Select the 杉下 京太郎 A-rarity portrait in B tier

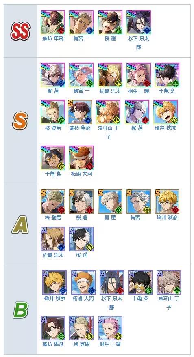pos(111,282)
